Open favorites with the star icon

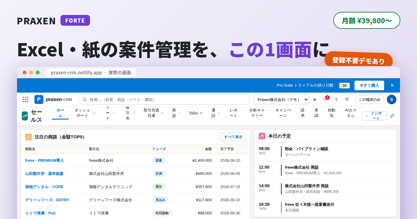[x=315, y=99]
